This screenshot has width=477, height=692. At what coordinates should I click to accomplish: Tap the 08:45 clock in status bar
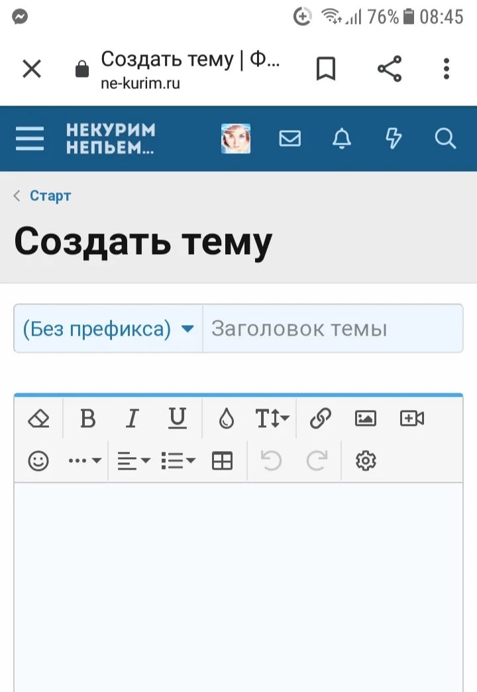tap(441, 17)
